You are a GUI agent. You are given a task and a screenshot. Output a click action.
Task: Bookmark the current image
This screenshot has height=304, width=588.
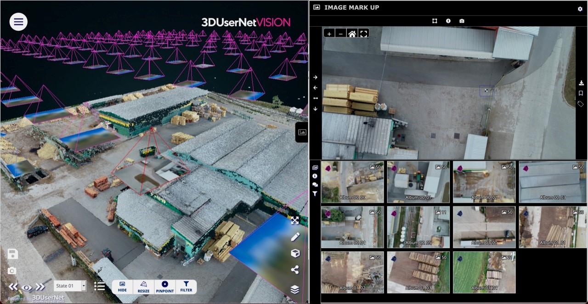[x=581, y=93]
